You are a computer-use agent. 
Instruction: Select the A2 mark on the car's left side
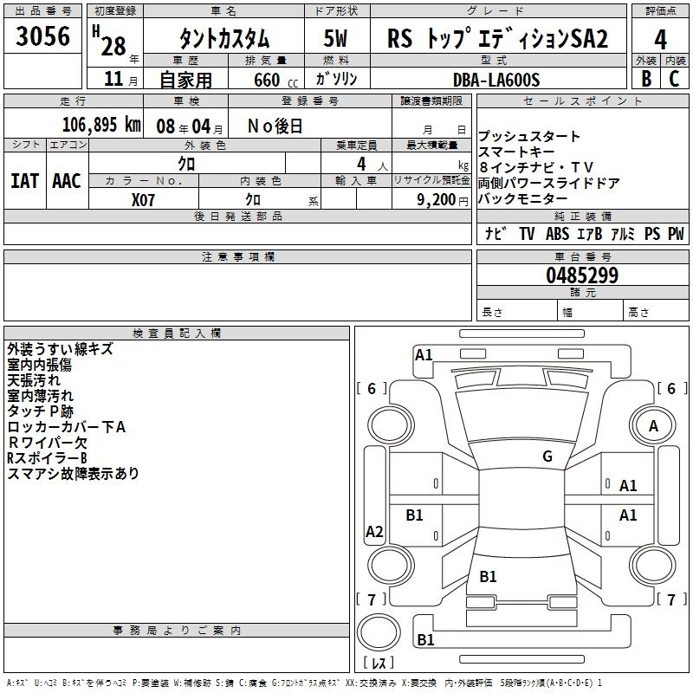[x=374, y=532]
